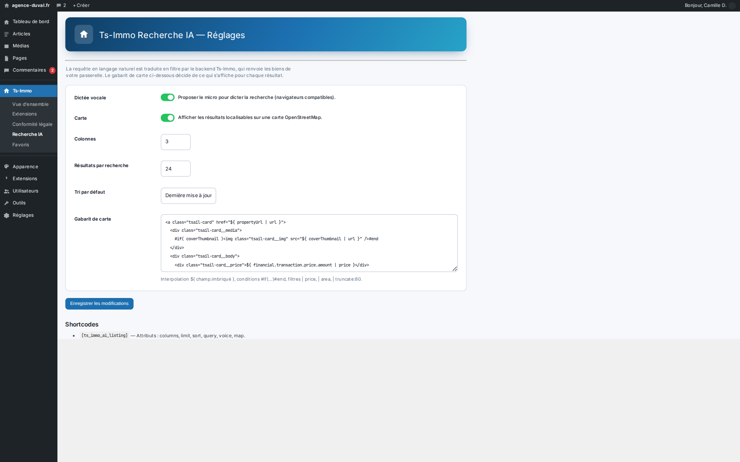Open the comments bubble icon in top bar
Viewport: 740px width, 462px height.
coord(59,5)
